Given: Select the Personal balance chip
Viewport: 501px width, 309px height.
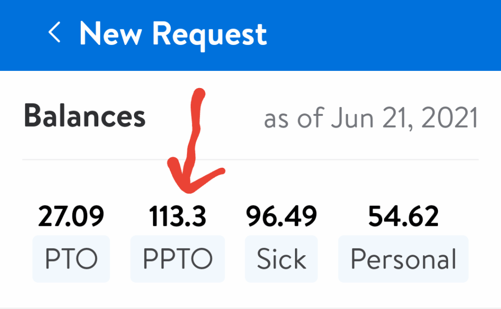Looking at the screenshot, I should (403, 259).
